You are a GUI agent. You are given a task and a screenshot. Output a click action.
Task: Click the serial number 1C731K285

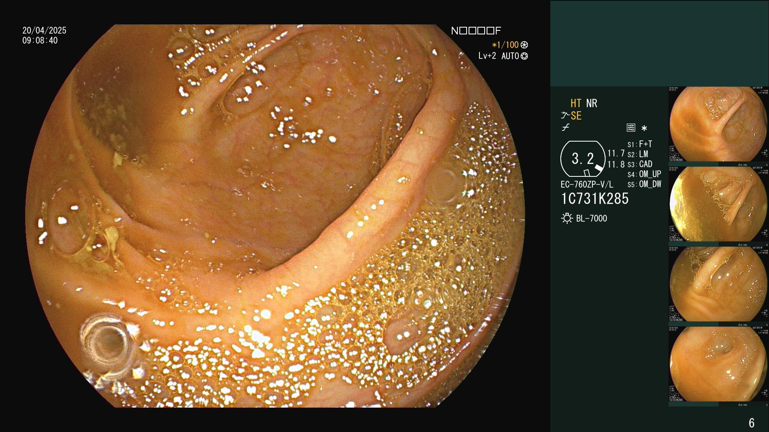coord(595,198)
